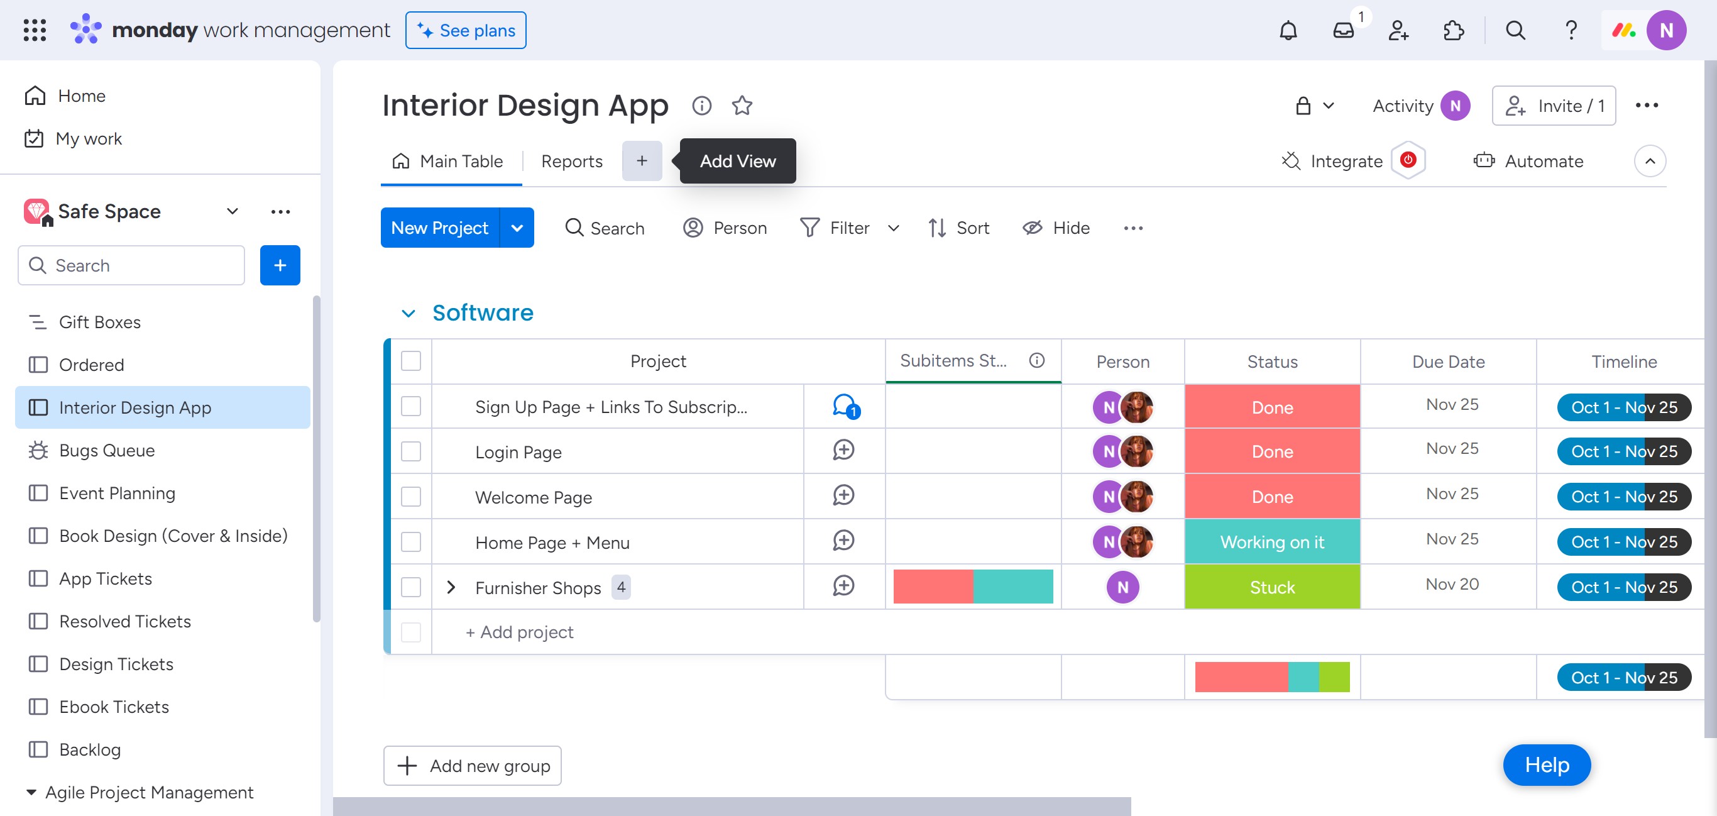Click Add new group button

(x=473, y=765)
